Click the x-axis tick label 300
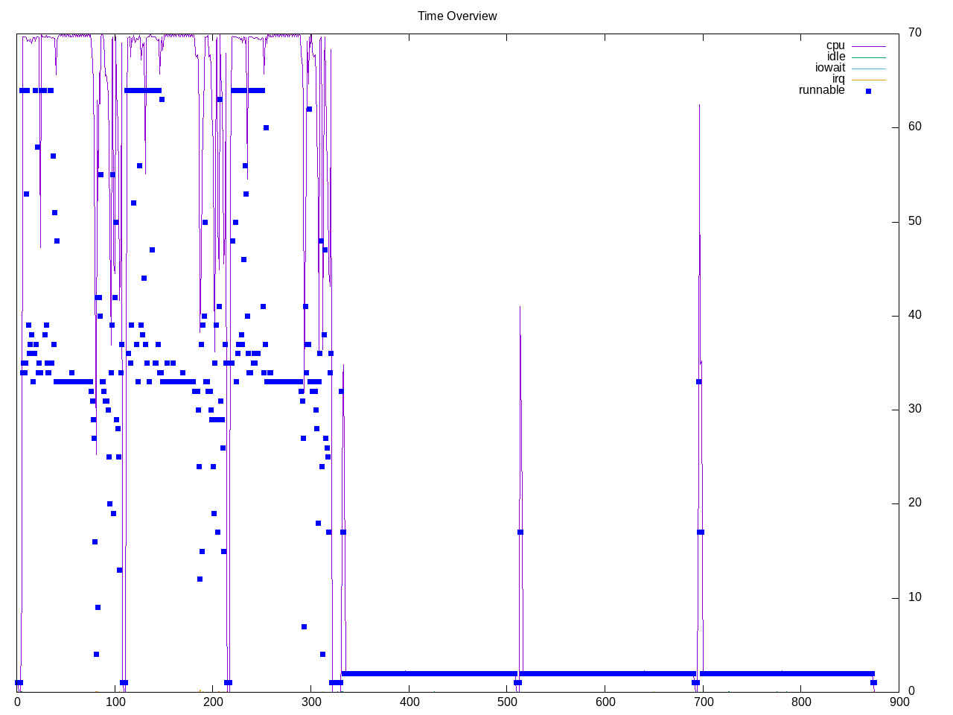The width and height of the screenshot is (953, 715). point(311,702)
